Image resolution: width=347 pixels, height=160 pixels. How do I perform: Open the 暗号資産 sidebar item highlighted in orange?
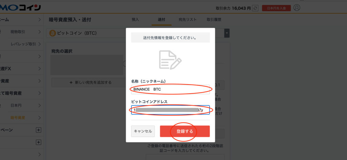(18, 118)
